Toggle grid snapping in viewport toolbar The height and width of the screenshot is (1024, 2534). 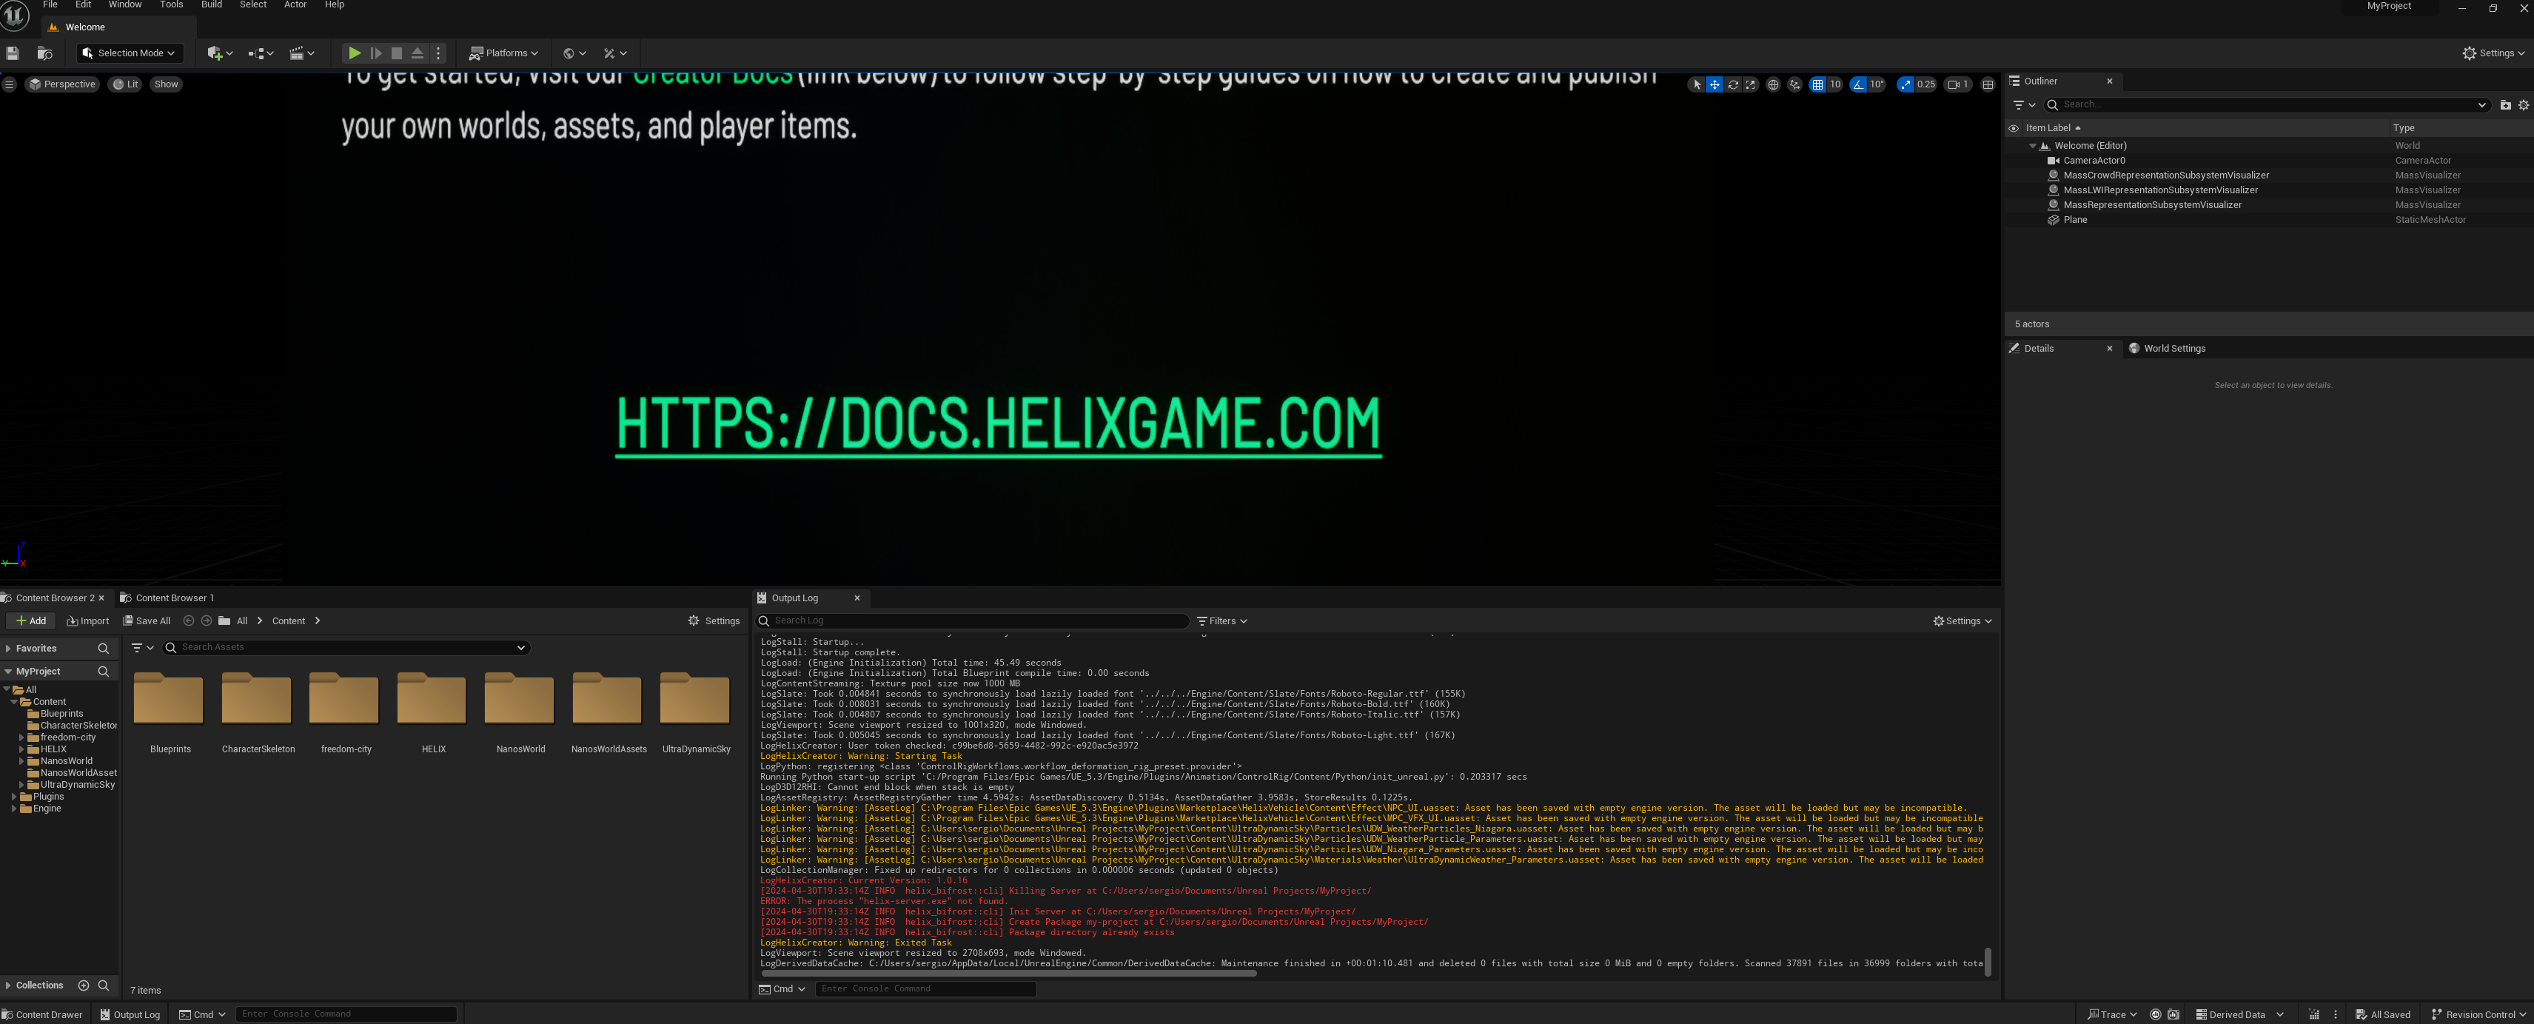tap(1817, 84)
